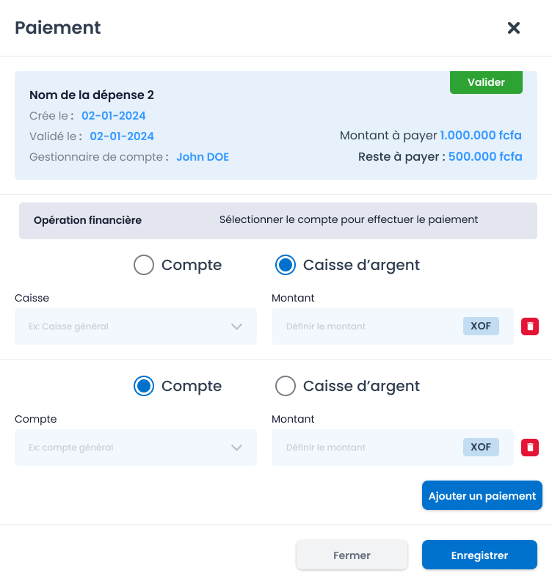Click the XOF currency badge in the second Montant
This screenshot has height=584, width=552.
[481, 447]
